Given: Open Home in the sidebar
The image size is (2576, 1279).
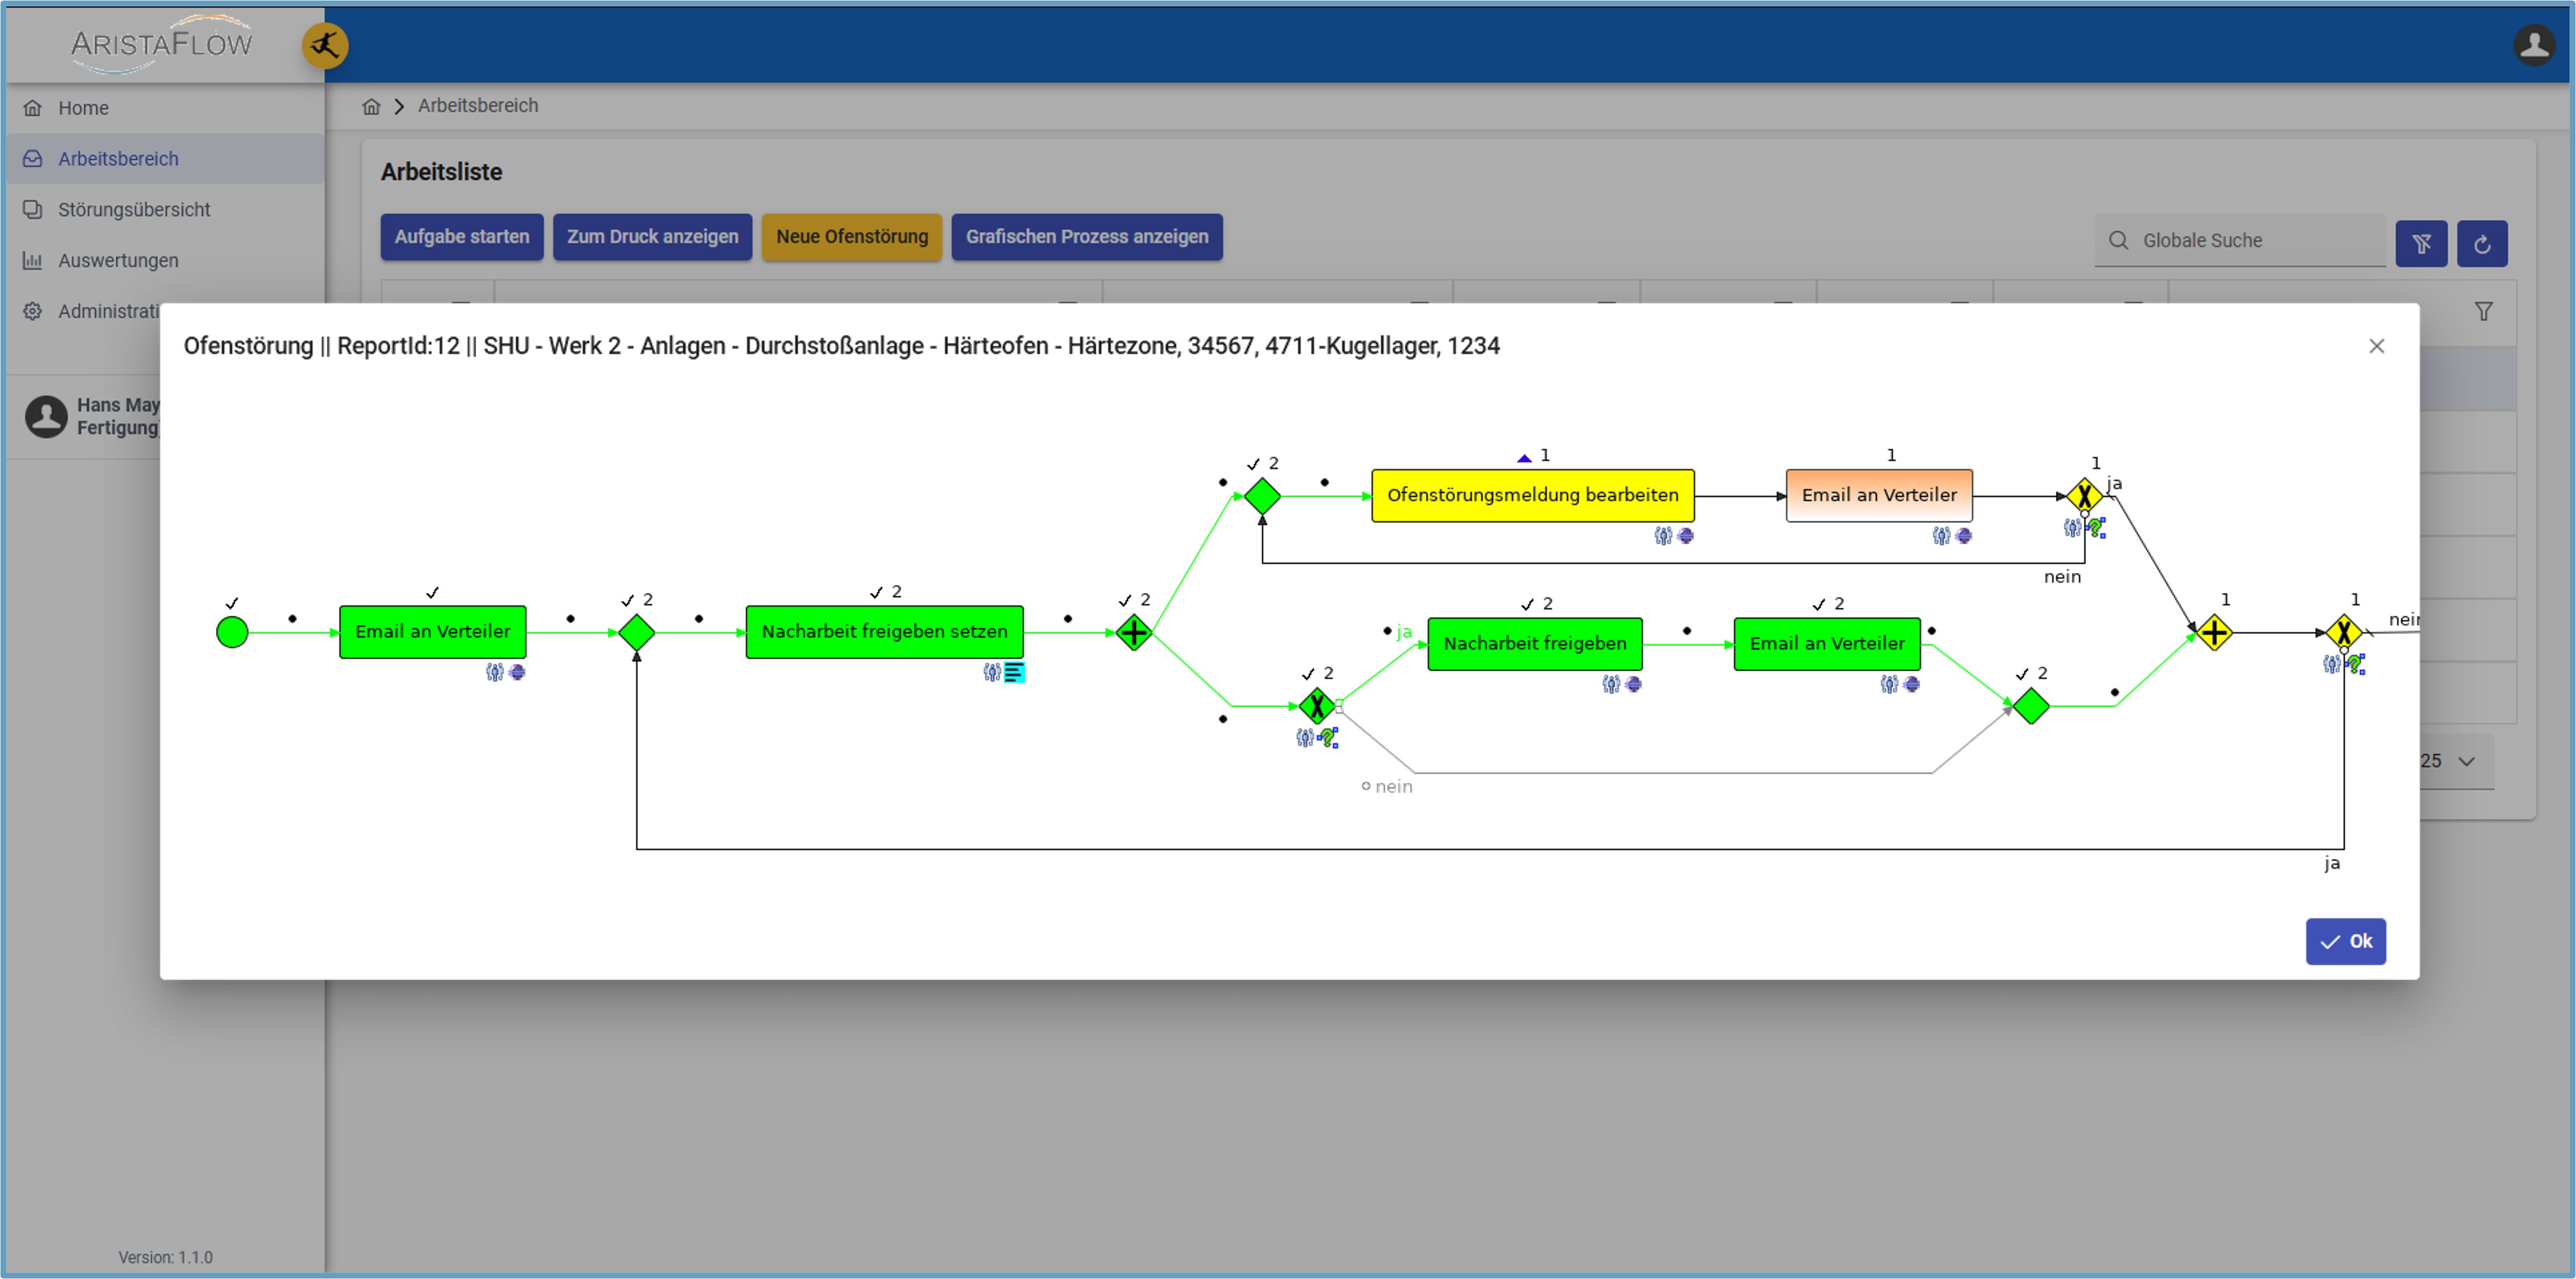Looking at the screenshot, I should click(x=83, y=108).
